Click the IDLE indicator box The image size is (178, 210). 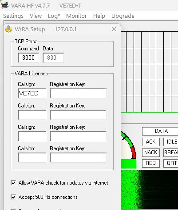point(171,142)
